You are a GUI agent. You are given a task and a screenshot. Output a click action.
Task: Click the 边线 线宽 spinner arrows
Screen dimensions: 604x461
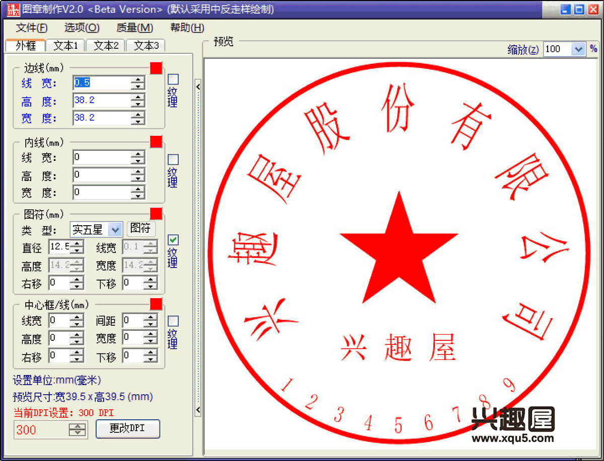pos(138,83)
